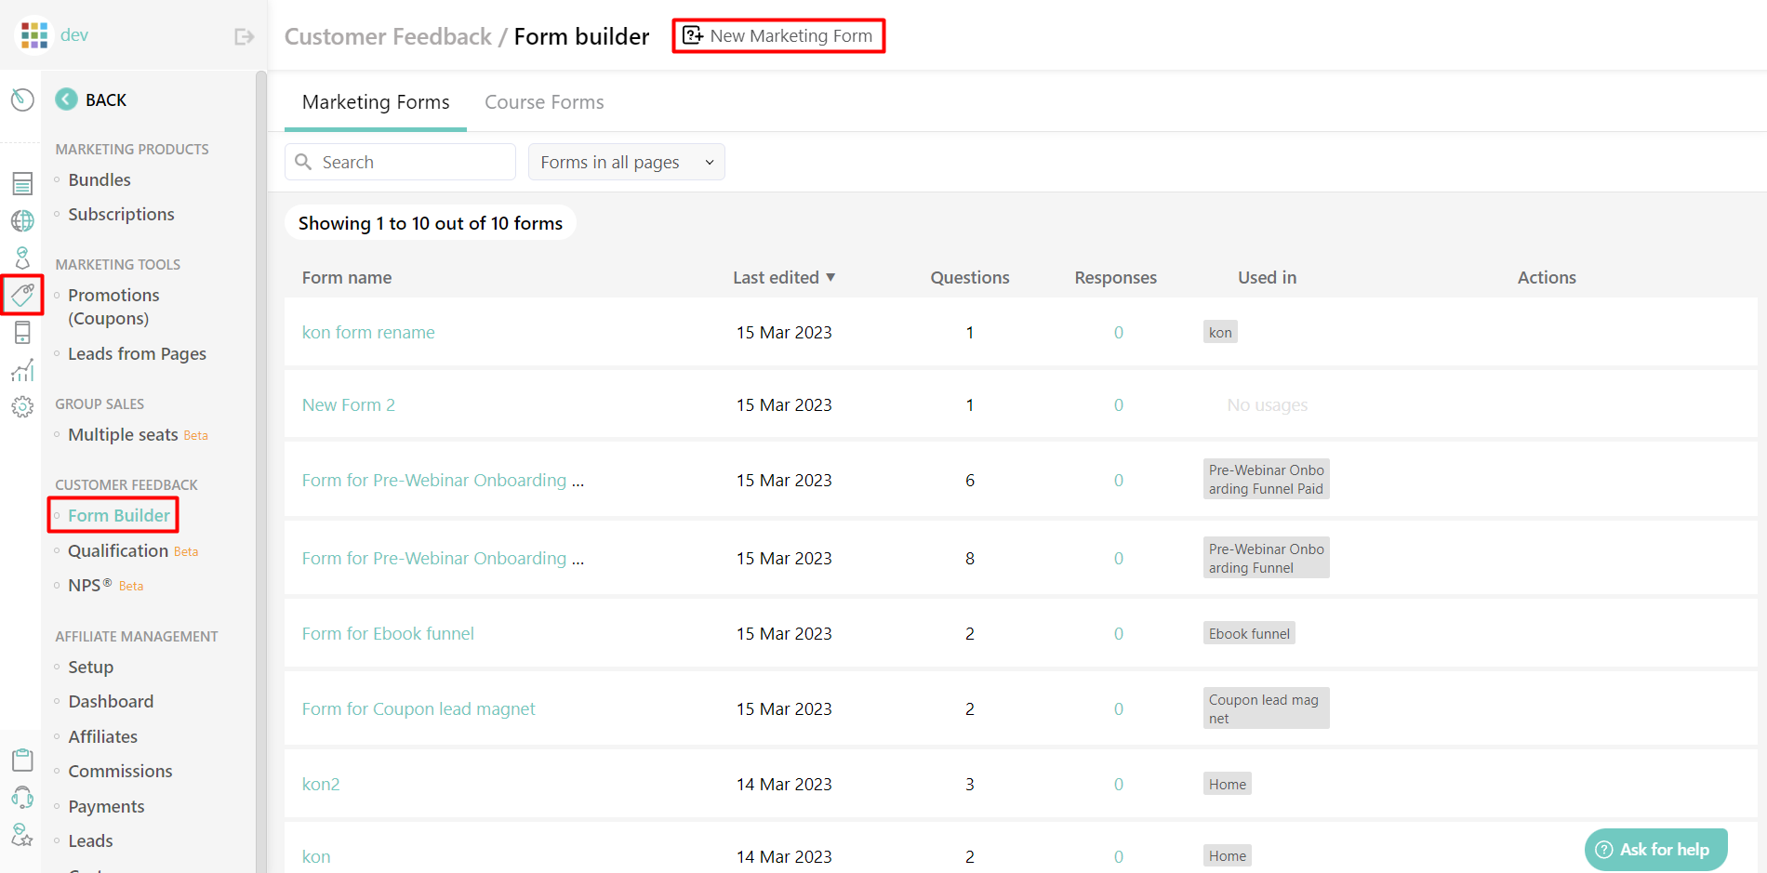Screen dimensions: 1767x873
Task: Click the contacts person icon in the sidebar
Action: click(22, 258)
